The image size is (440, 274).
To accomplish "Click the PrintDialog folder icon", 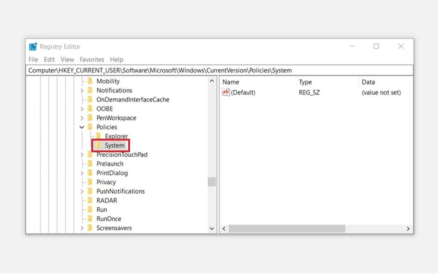I will click(90, 173).
